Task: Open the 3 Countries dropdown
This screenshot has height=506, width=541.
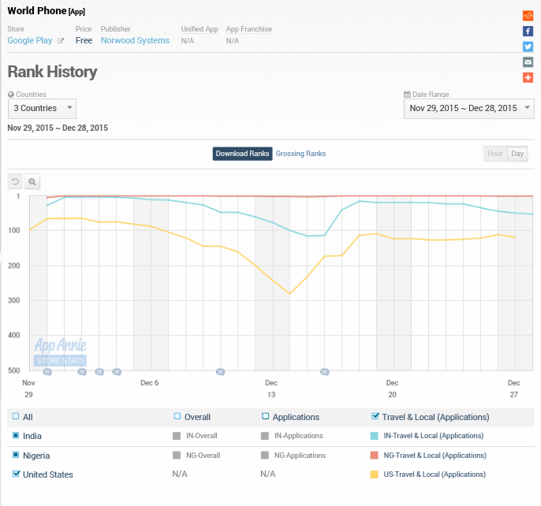Action: tap(42, 108)
